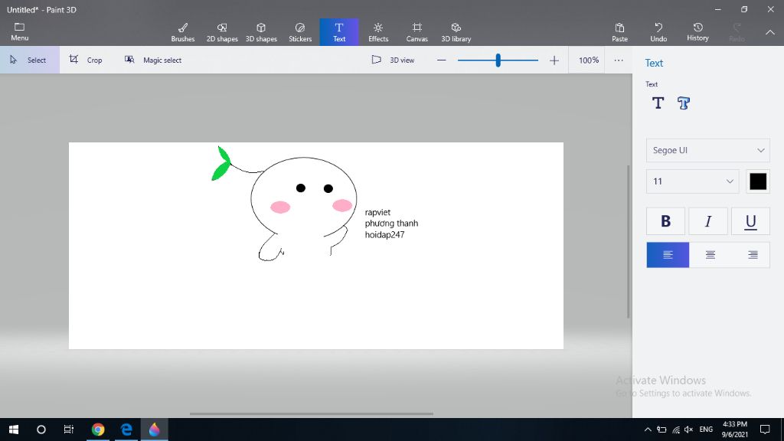Open the 3D shapes tool
Image resolution: width=784 pixels, height=441 pixels.
(x=261, y=32)
